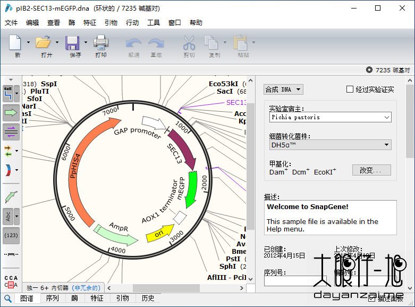Expand the Open recent files arrow
The height and width of the screenshot is (307, 415).
57,43
